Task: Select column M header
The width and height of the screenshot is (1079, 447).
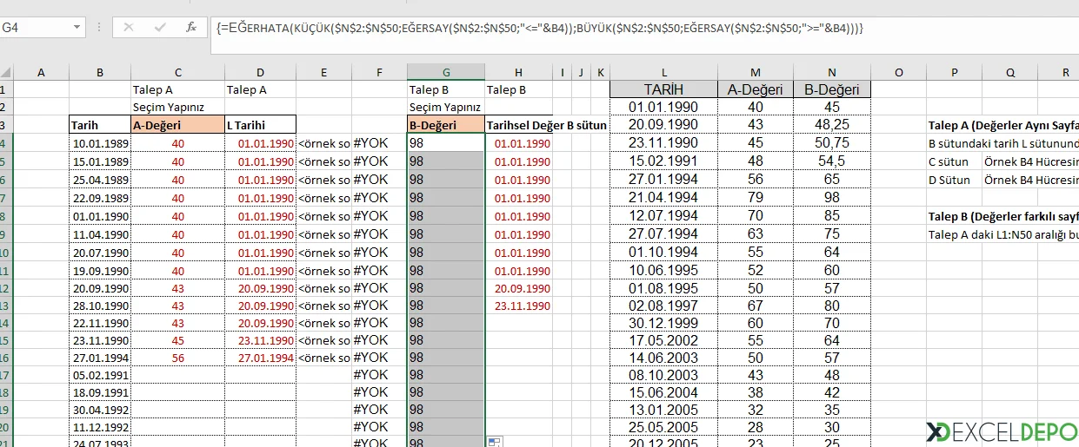Action: click(x=756, y=72)
